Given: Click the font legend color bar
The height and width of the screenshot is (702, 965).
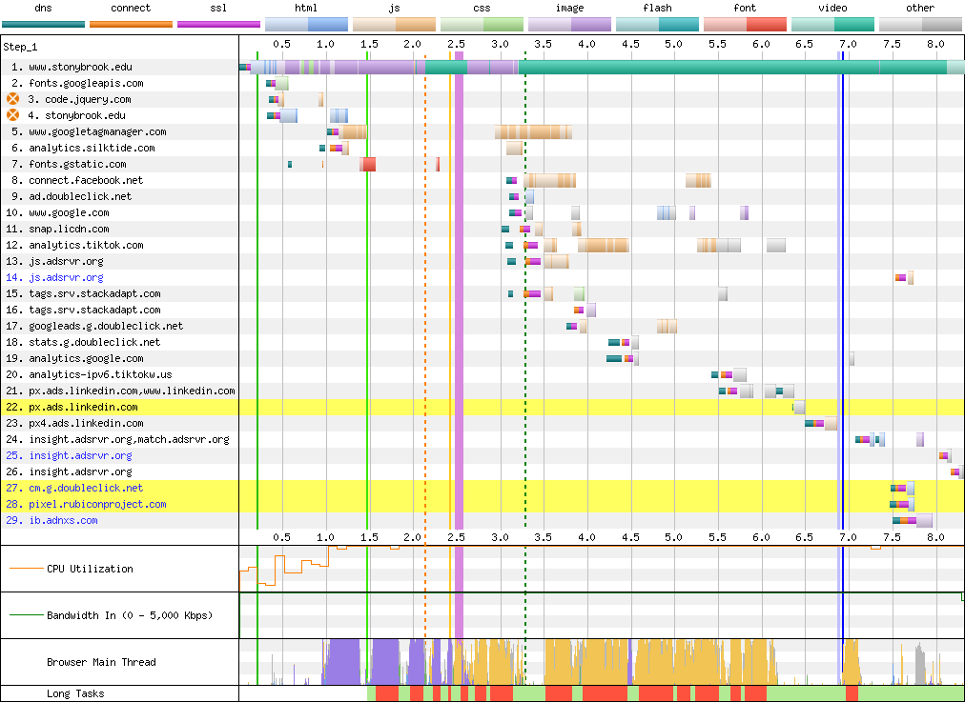Looking at the screenshot, I should 746,25.
